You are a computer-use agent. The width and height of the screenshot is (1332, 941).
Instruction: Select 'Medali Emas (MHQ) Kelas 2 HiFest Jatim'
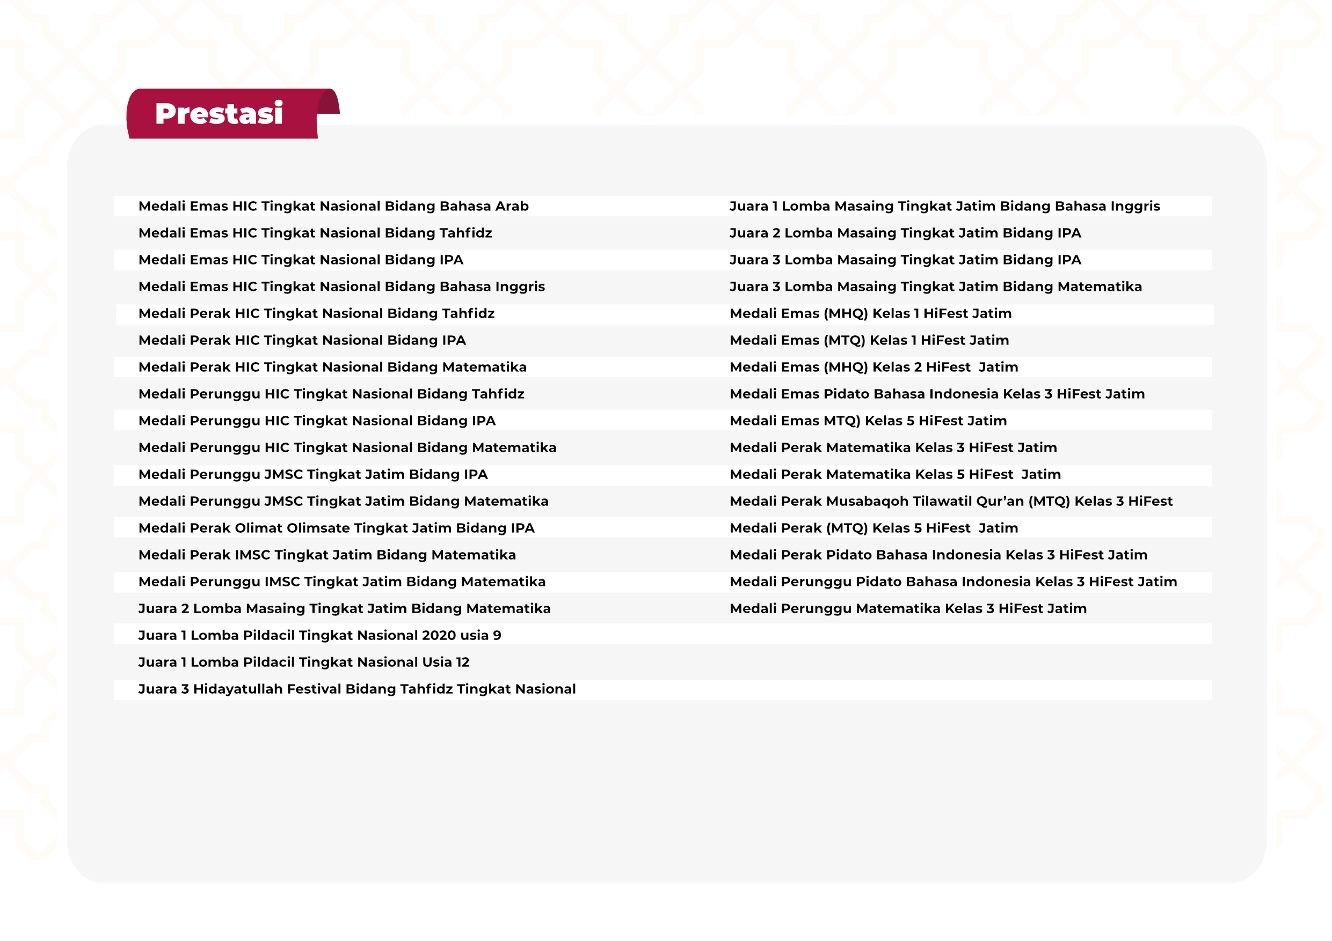[x=874, y=367]
